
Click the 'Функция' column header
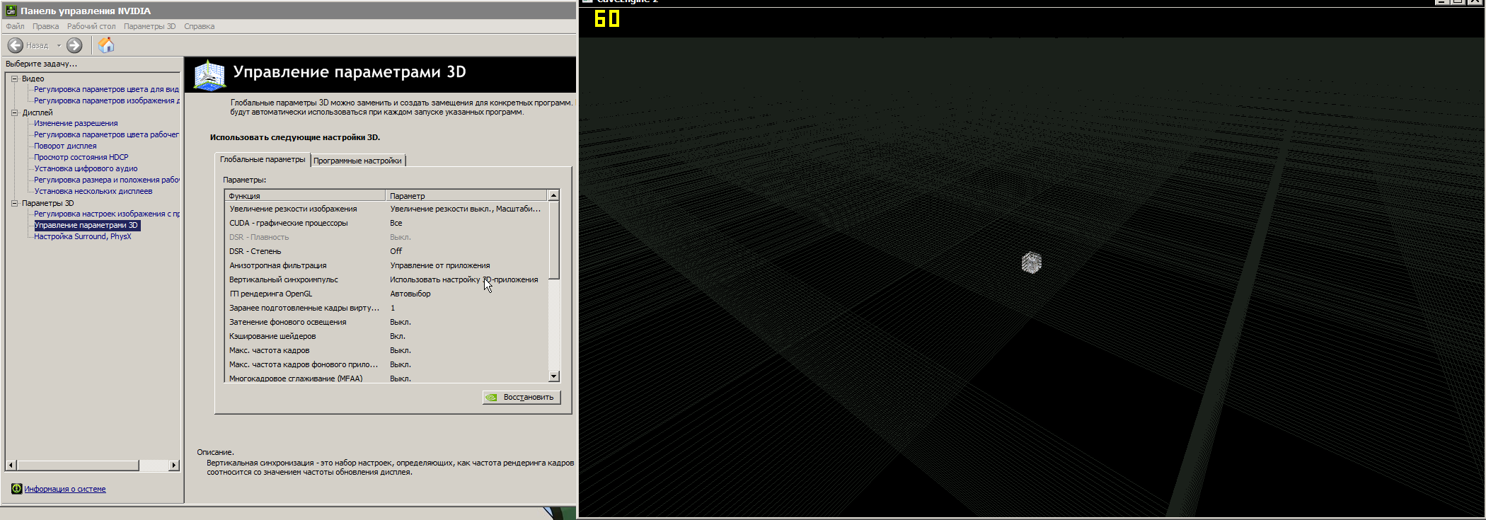tap(305, 195)
